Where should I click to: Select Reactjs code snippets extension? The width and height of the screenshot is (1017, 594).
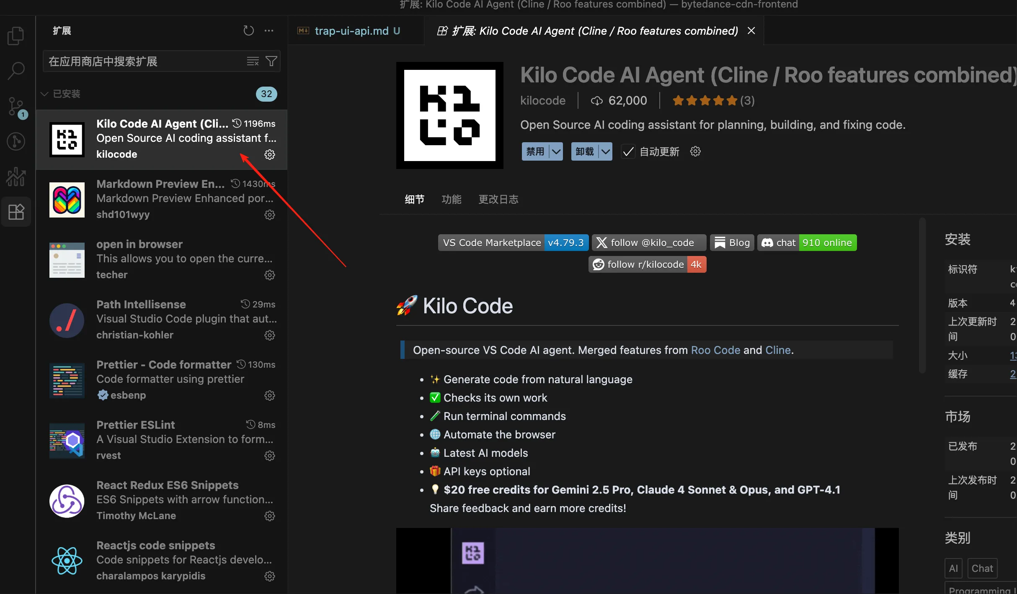162,561
